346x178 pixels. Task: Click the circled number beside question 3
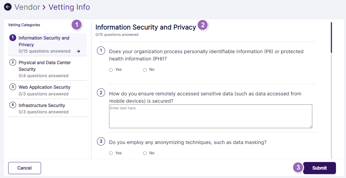(x=101, y=141)
